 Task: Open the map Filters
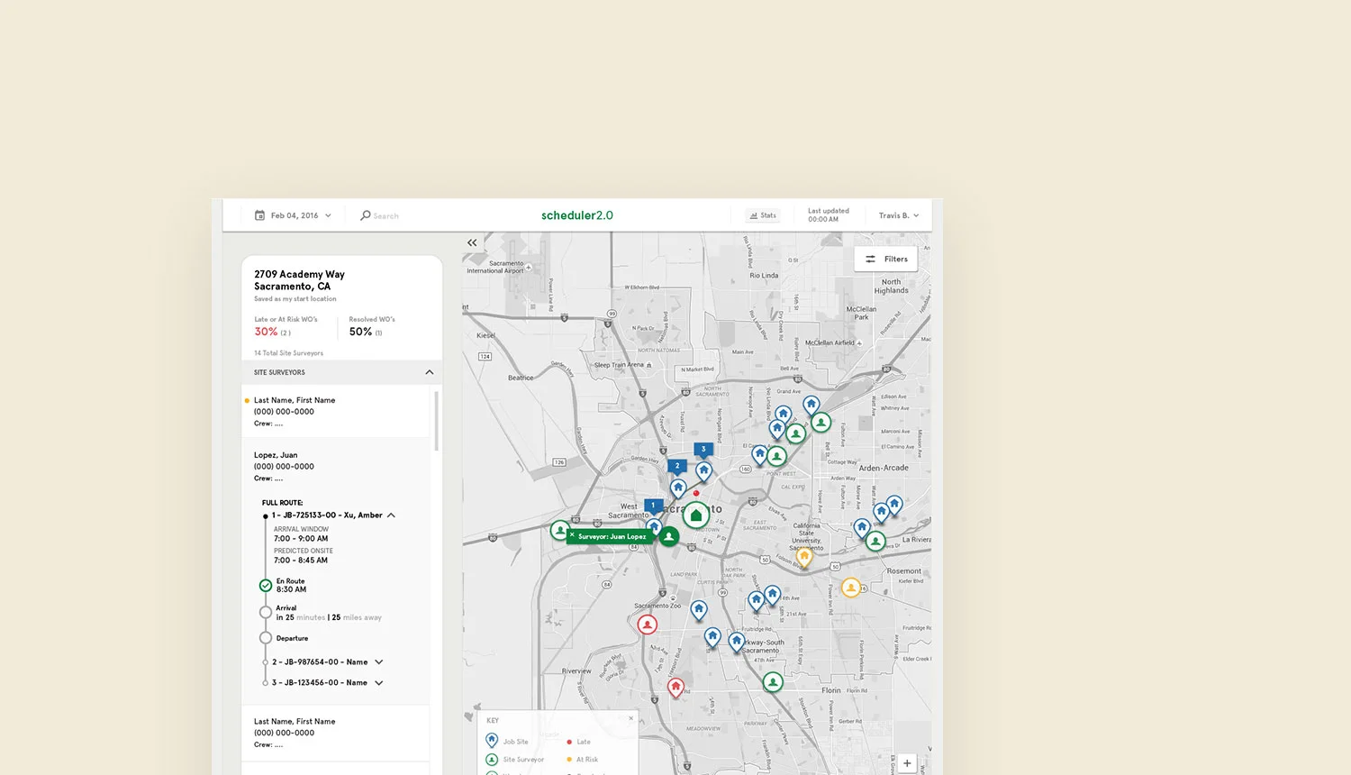pos(886,259)
